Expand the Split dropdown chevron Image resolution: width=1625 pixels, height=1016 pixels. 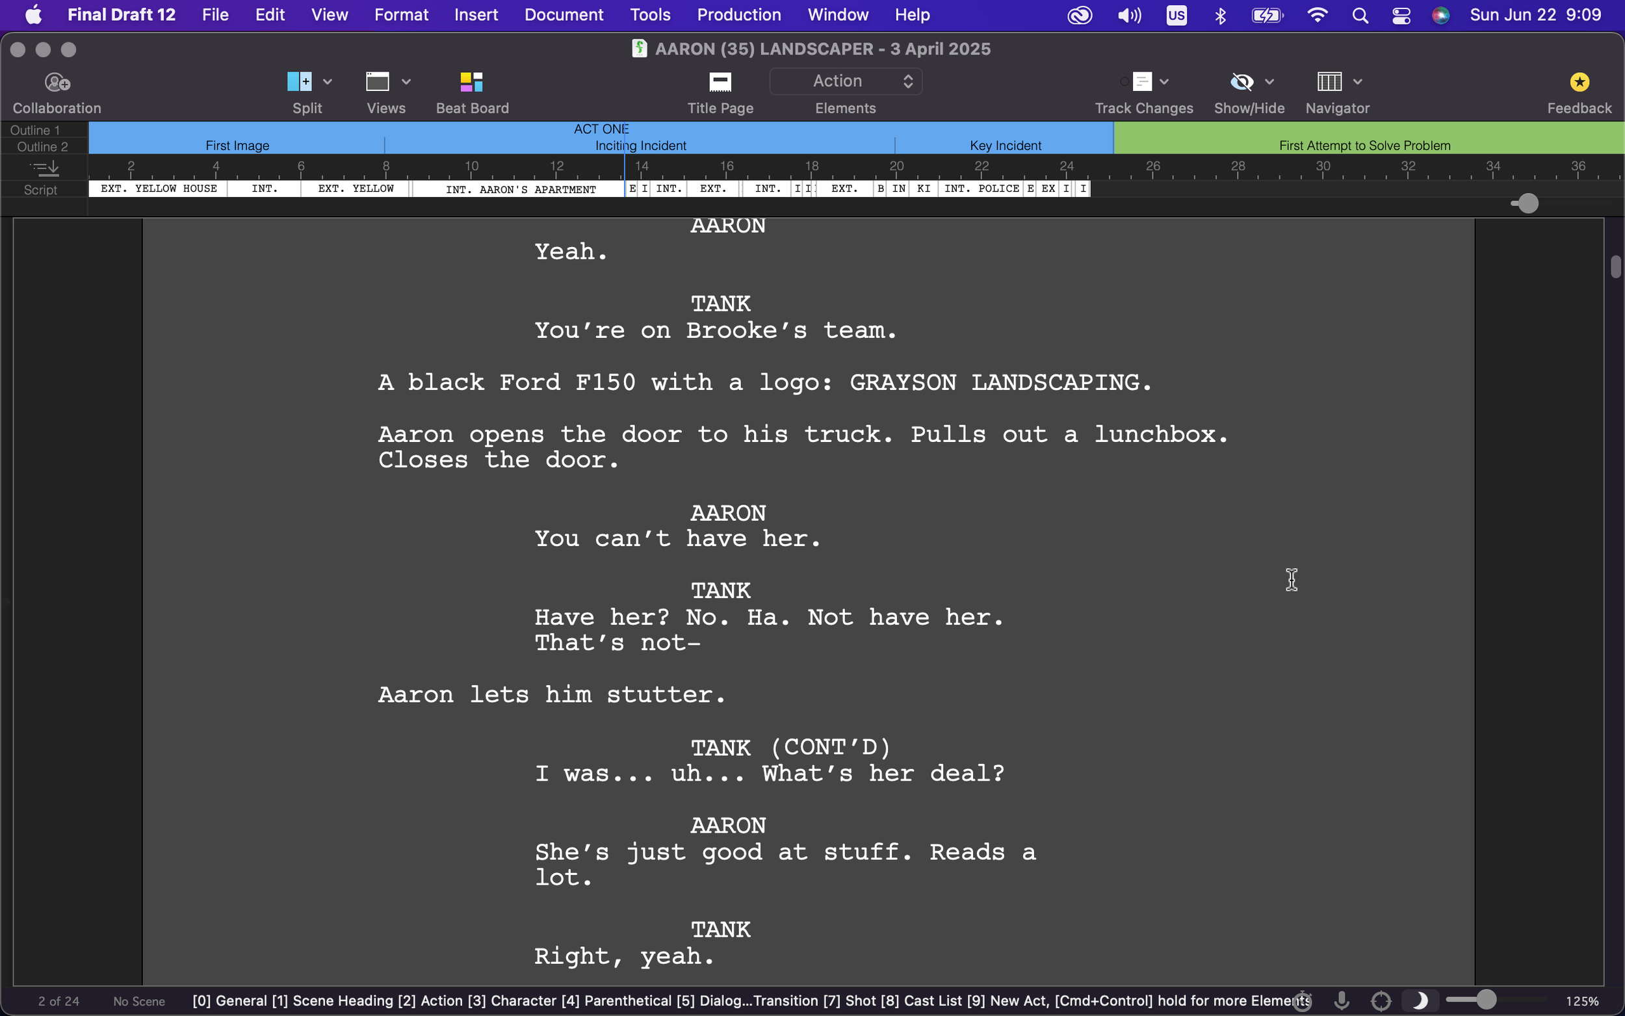[327, 82]
